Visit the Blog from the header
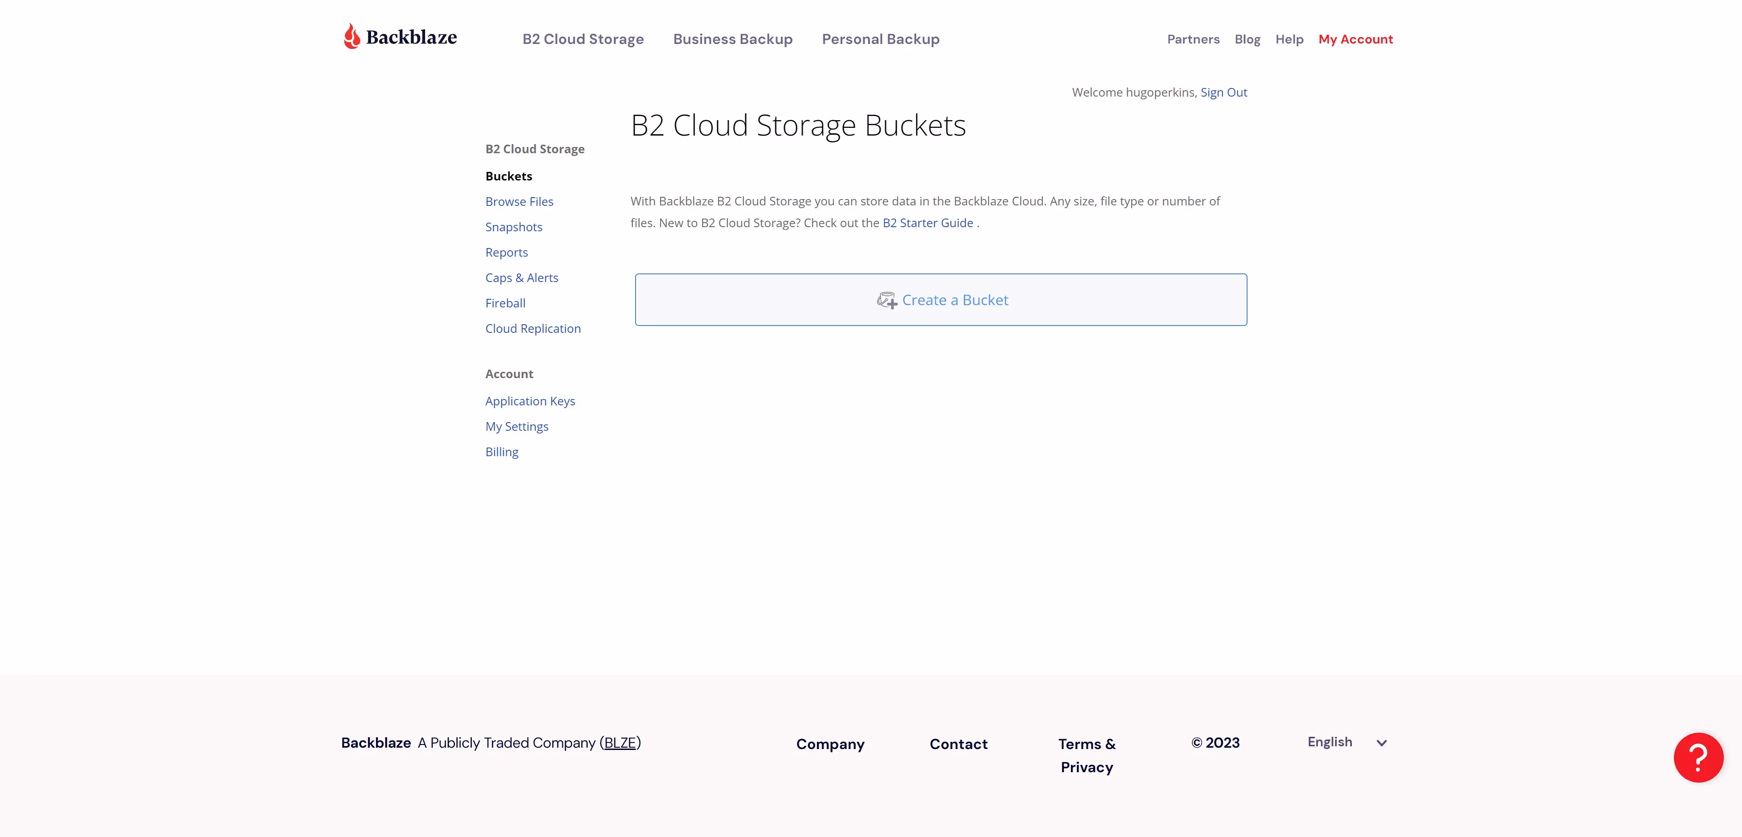This screenshot has height=837, width=1742. coord(1247,39)
